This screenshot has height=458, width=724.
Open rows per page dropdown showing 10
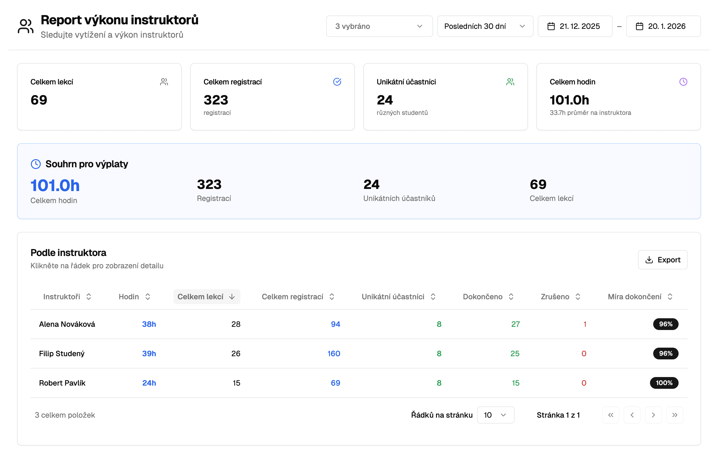pos(495,415)
